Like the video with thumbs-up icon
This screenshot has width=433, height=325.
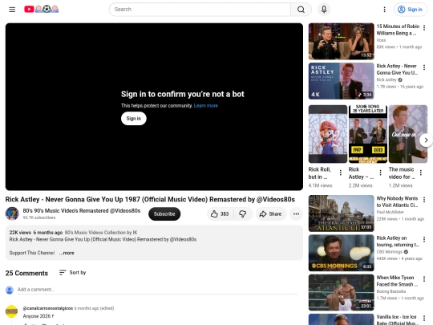point(220,214)
